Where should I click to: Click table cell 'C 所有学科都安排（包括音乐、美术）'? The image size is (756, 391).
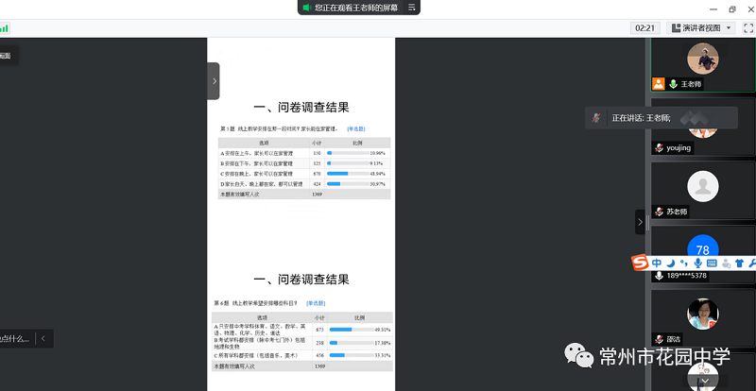(263, 355)
